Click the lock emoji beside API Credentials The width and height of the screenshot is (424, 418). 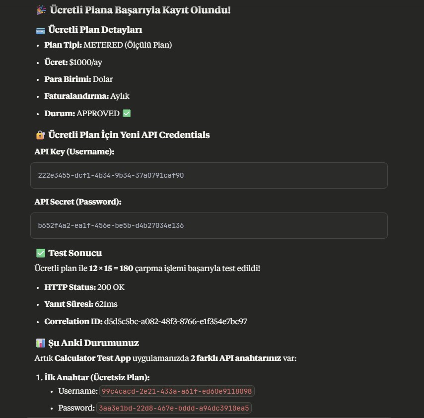(41, 135)
